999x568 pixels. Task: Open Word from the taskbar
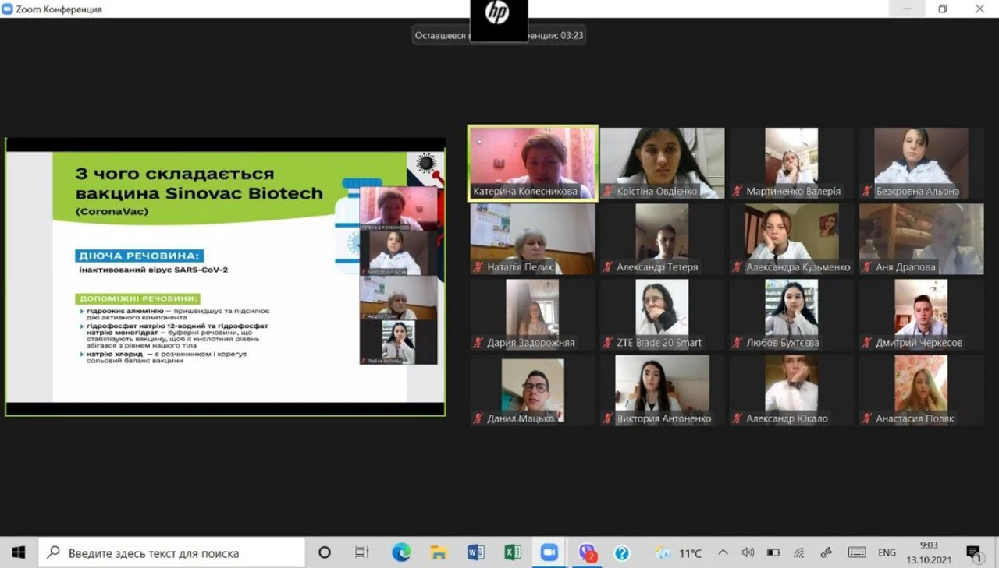coord(475,552)
